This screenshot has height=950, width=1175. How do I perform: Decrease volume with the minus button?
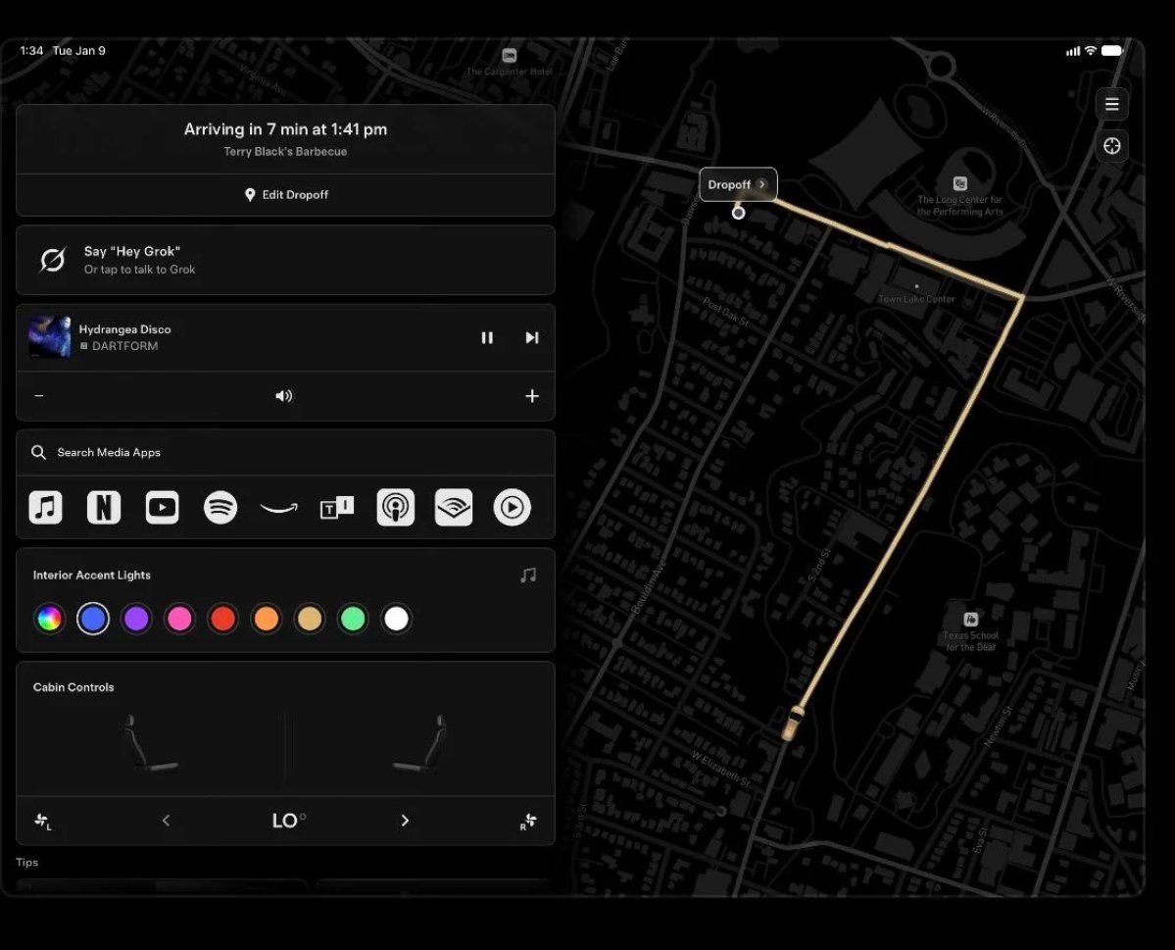(x=39, y=395)
